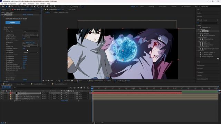This screenshot has width=221, height=124.
Task: Select the Learn workspace
Action: pyautogui.click(x=142, y=7)
